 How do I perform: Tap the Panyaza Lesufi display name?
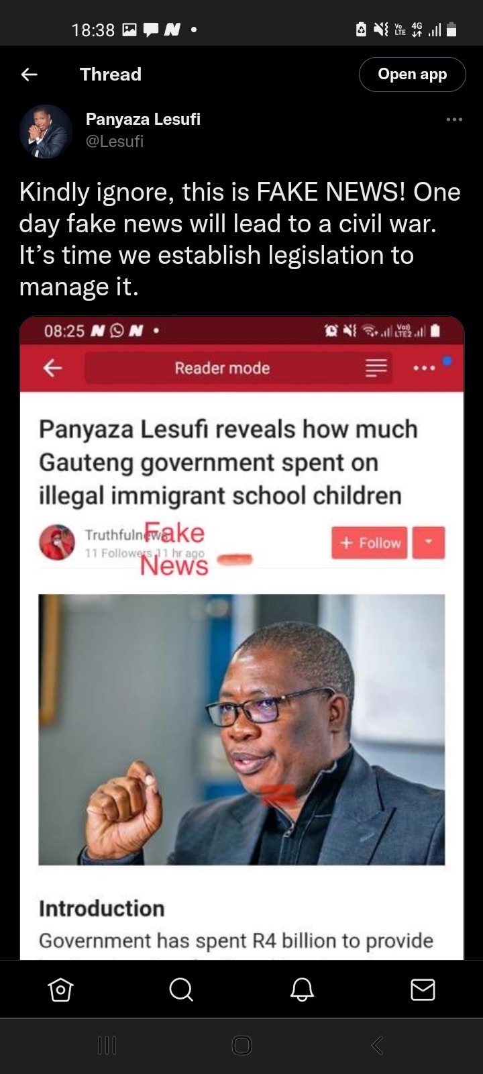point(143,119)
